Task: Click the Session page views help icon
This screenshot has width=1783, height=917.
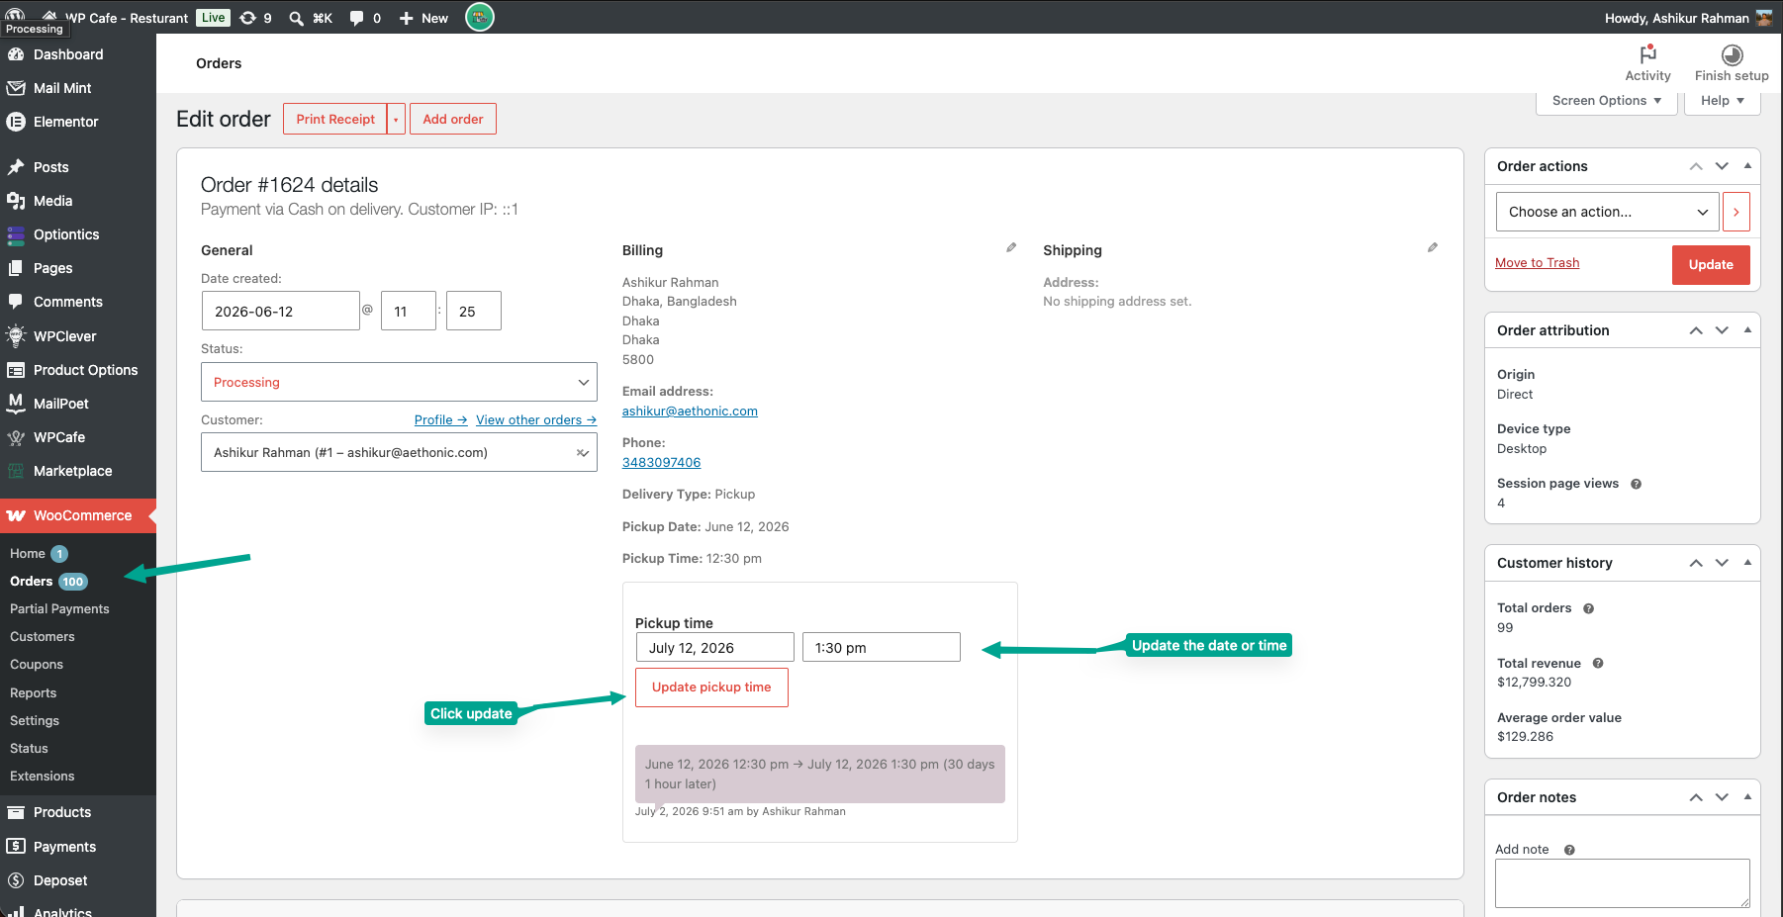Action: pos(1636,484)
